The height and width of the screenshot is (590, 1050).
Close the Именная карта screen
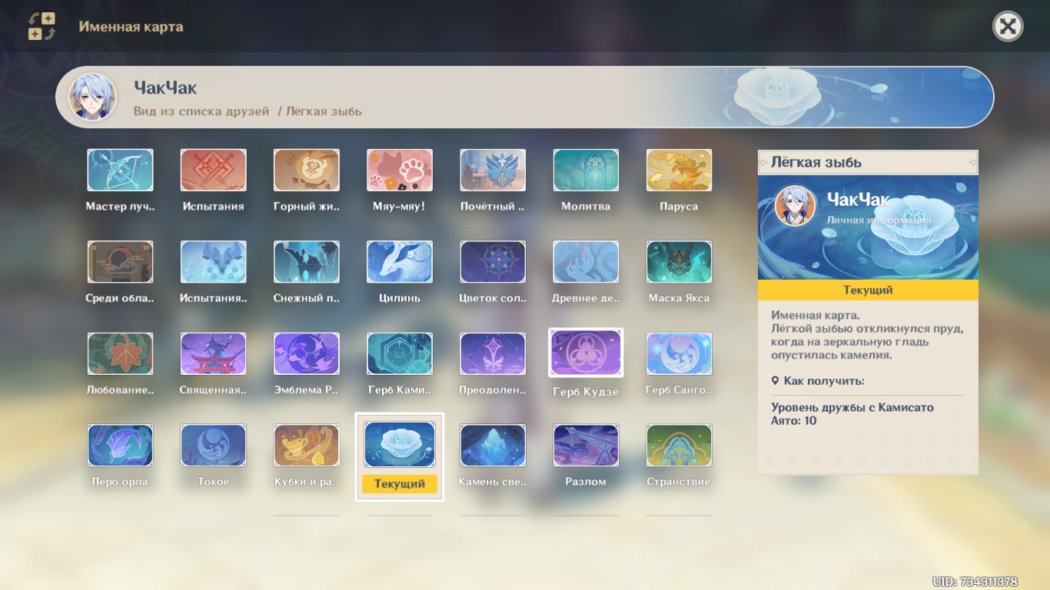click(1008, 27)
